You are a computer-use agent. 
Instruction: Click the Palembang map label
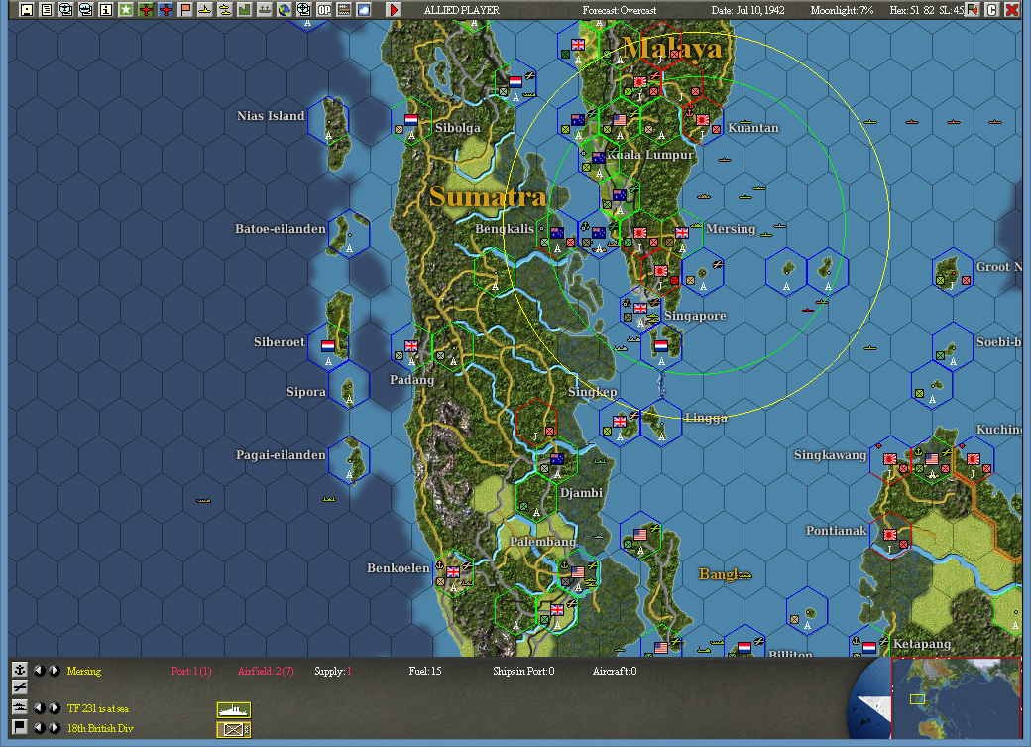pyautogui.click(x=543, y=542)
